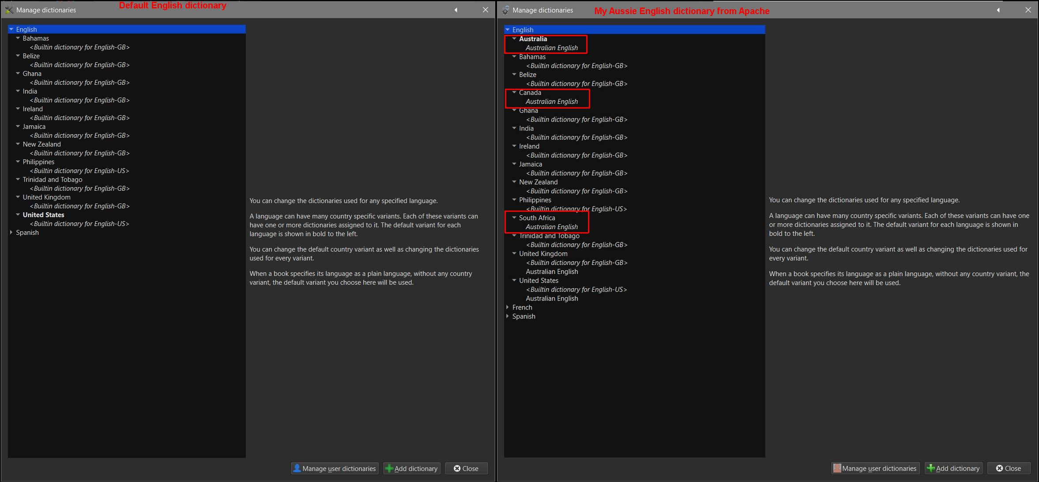Click the app icon in right window's title bar

505,10
